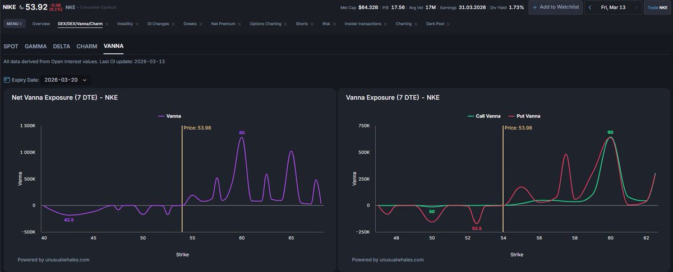Click the moon after-hours icon beside NIKE
673x272 pixels.
pos(21,7)
